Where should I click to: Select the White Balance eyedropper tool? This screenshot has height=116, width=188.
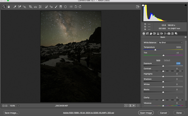pos(15,7)
